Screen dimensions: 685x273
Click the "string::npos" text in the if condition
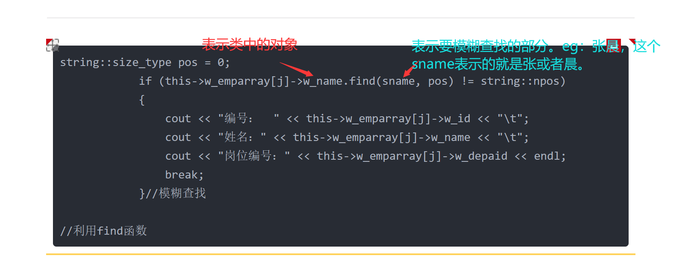coord(519,81)
